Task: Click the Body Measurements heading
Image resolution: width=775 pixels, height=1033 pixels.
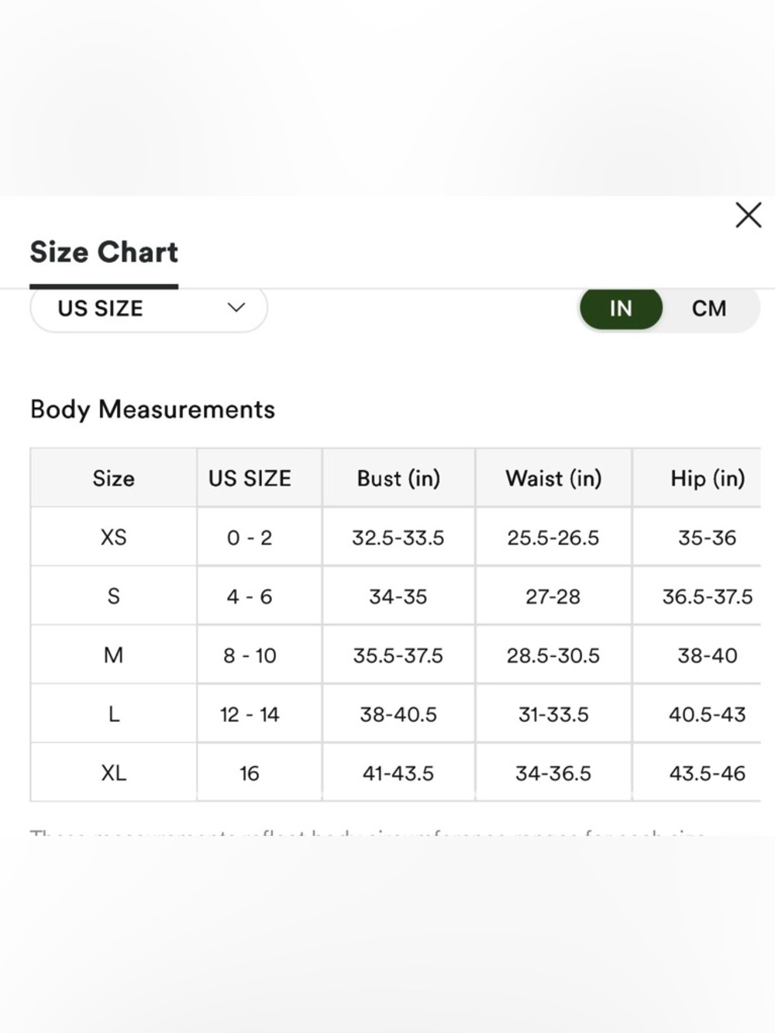Action: [153, 409]
